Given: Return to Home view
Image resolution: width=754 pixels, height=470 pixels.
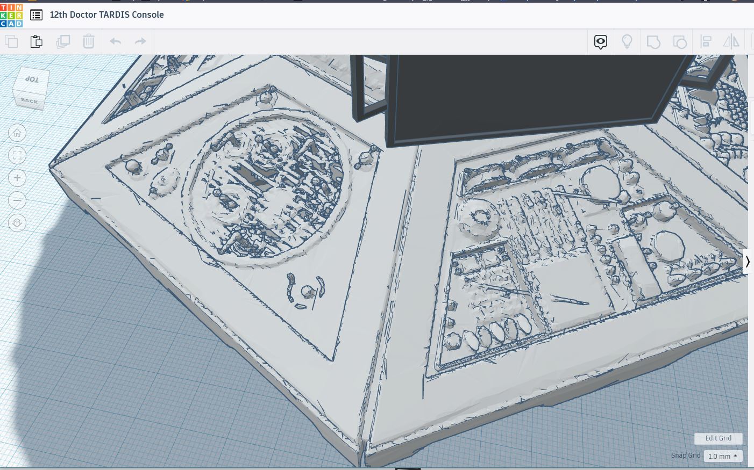Looking at the screenshot, I should click(17, 133).
